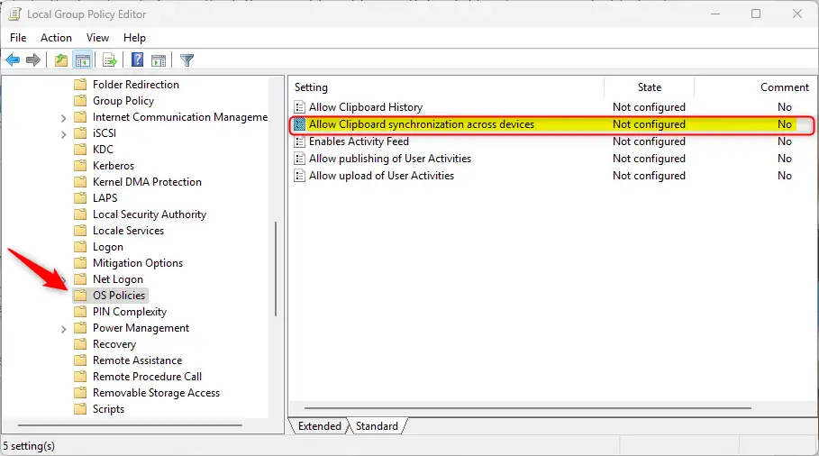
Task: Sort by the State column header
Action: click(x=650, y=87)
